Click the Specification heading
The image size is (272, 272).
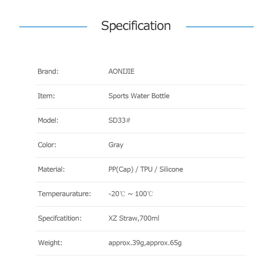pyautogui.click(x=136, y=26)
